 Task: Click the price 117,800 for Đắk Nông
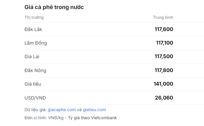[164, 70]
